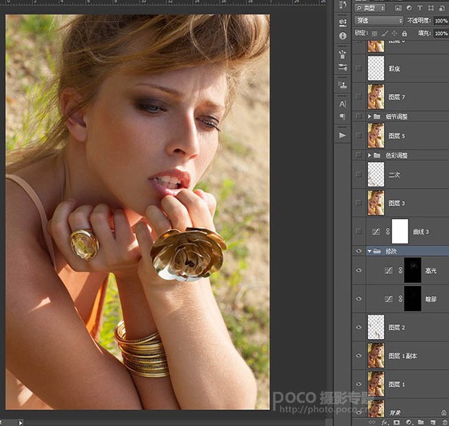This screenshot has height=426, width=449.
Task: Open the Character panel icon
Action: (x=343, y=104)
